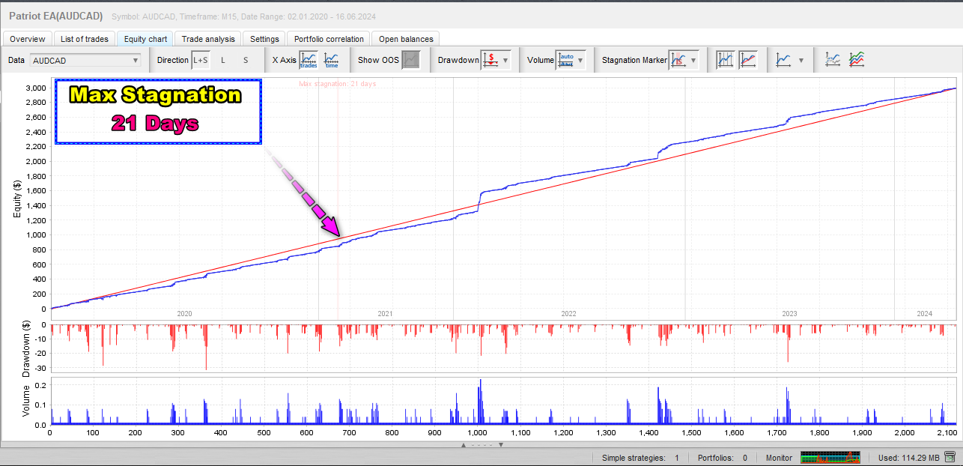
Task: Open the Data AUDCAD dropdown
Action: click(x=85, y=60)
